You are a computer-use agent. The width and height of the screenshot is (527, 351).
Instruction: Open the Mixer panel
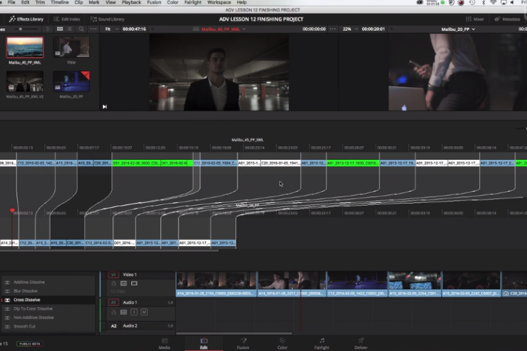(x=473, y=19)
